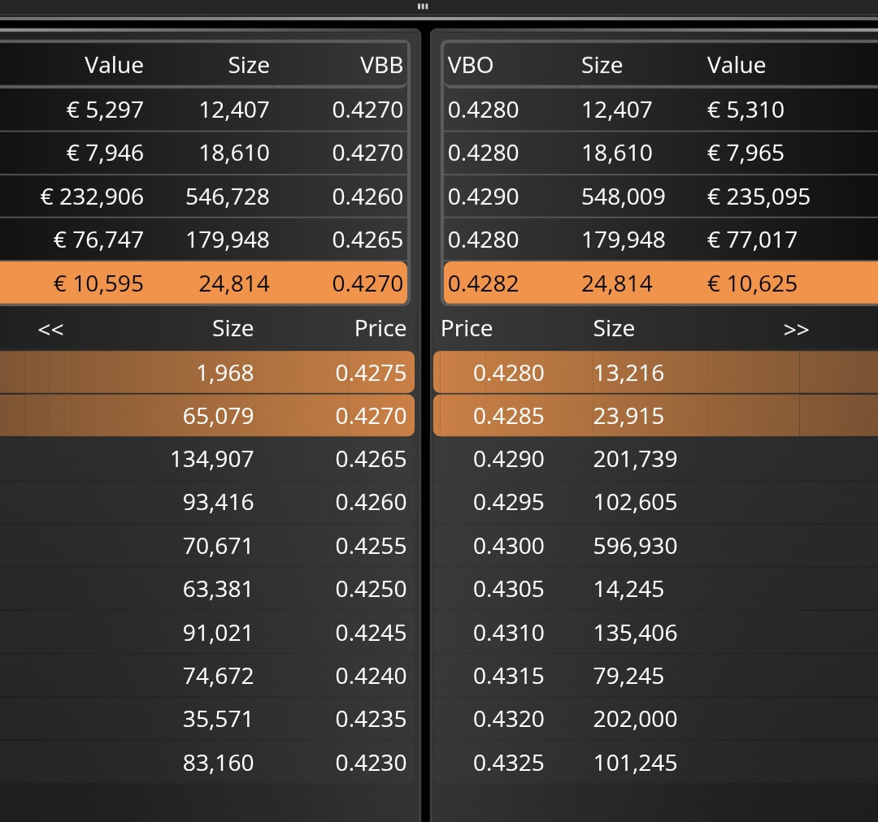Click best ask price 0.4280
The height and width of the screenshot is (822, 878).
pyautogui.click(x=508, y=373)
